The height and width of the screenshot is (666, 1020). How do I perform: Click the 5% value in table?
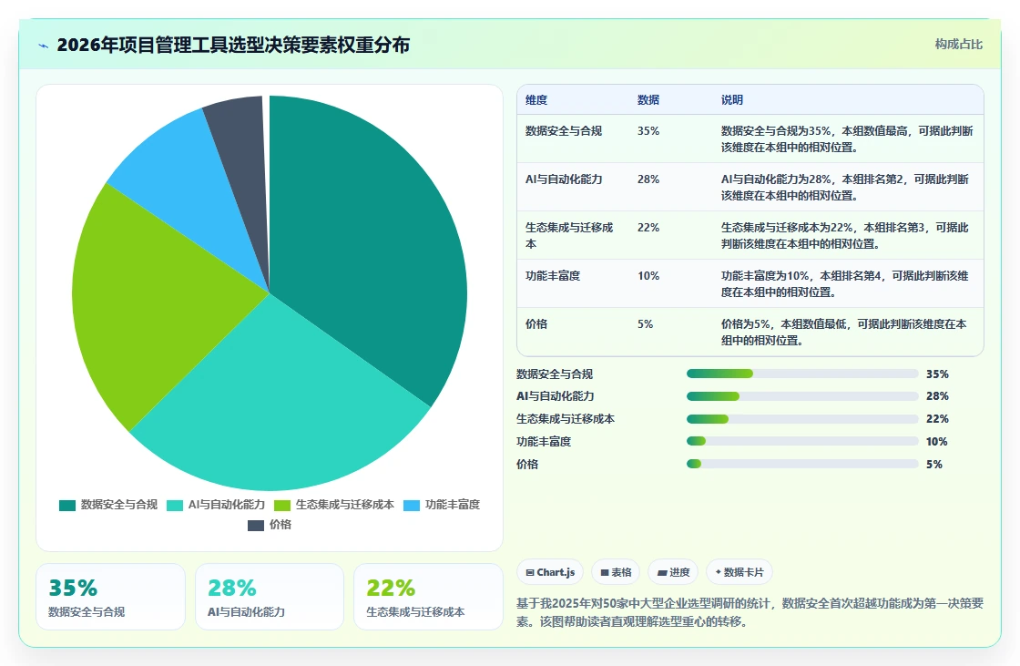(645, 324)
